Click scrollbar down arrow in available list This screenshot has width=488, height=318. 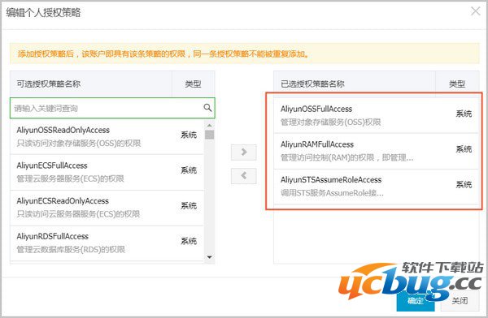(210, 257)
